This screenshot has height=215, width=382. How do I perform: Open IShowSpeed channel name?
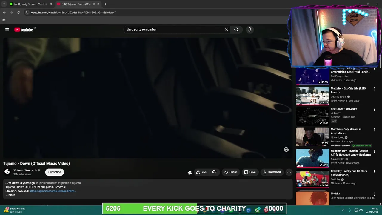[x=337, y=138]
